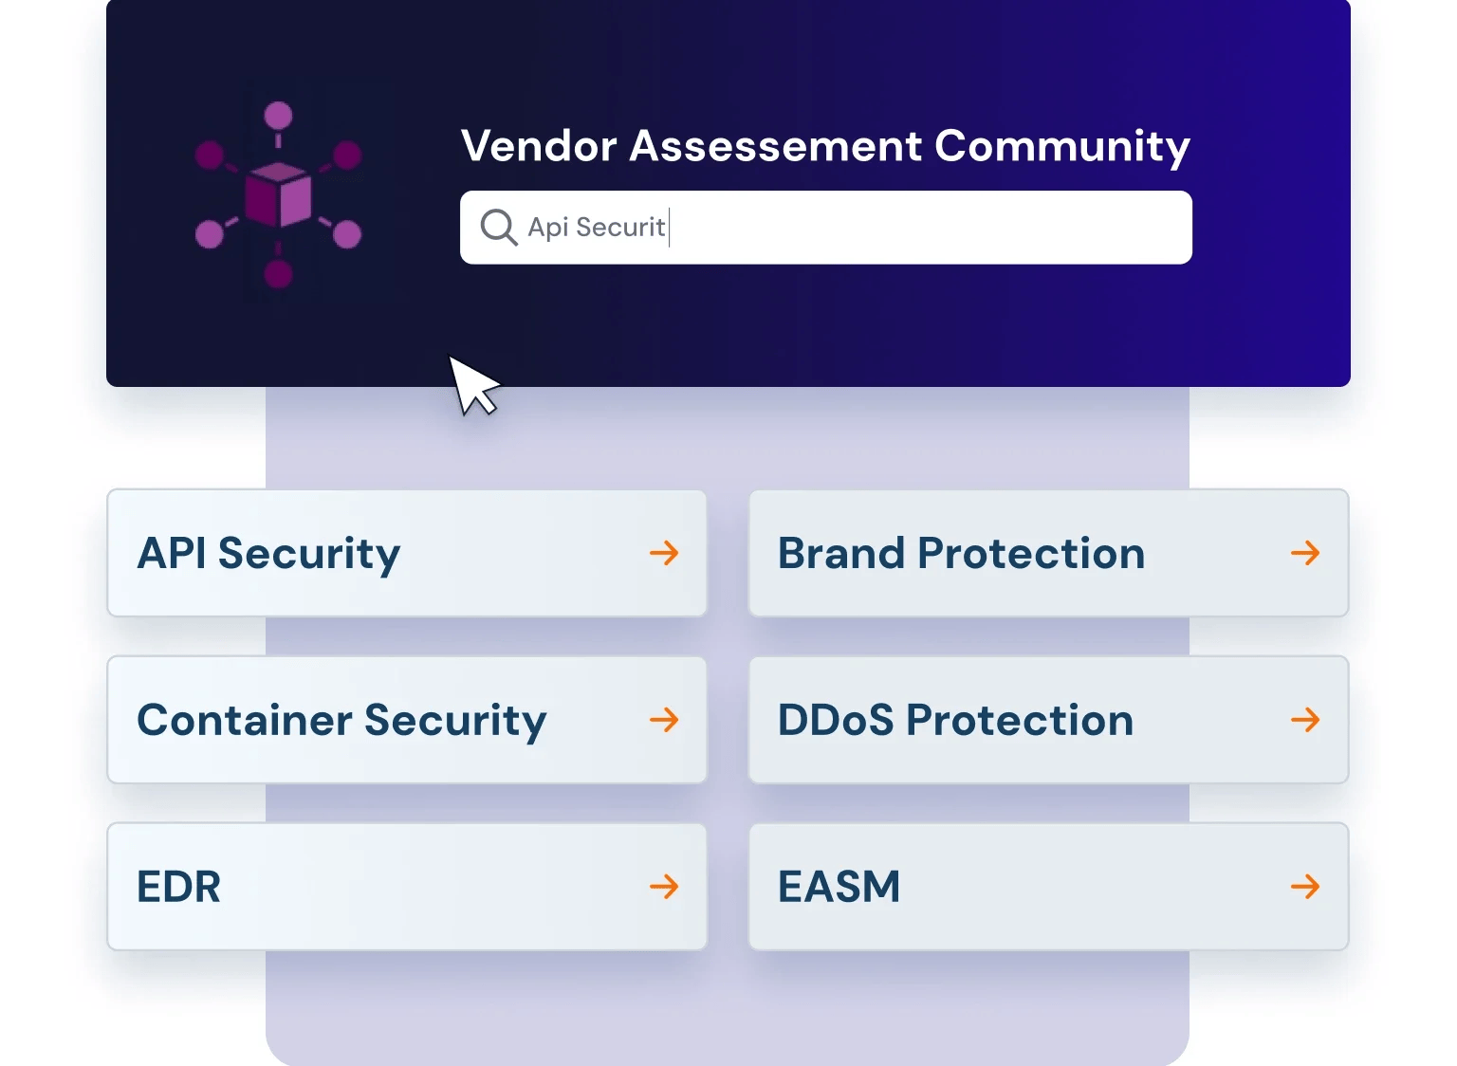The image size is (1457, 1066).
Task: Click the arrow icon on DDoS Protection card
Action: coord(1306,720)
